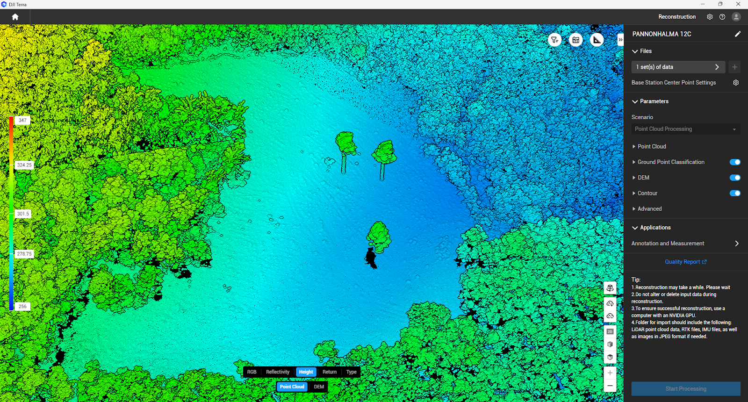
Task: Toggle Ground Point Classification switch
Action: (735, 162)
